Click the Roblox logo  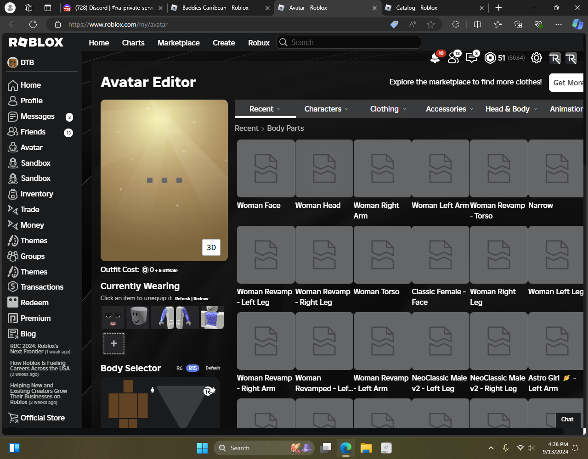click(x=36, y=42)
